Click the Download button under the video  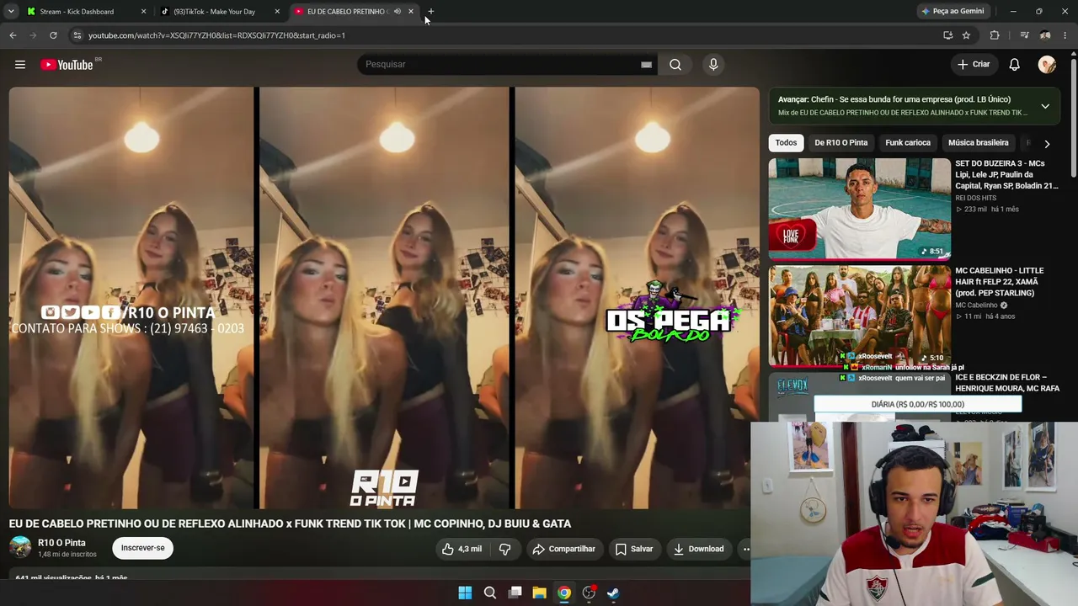pyautogui.click(x=699, y=549)
